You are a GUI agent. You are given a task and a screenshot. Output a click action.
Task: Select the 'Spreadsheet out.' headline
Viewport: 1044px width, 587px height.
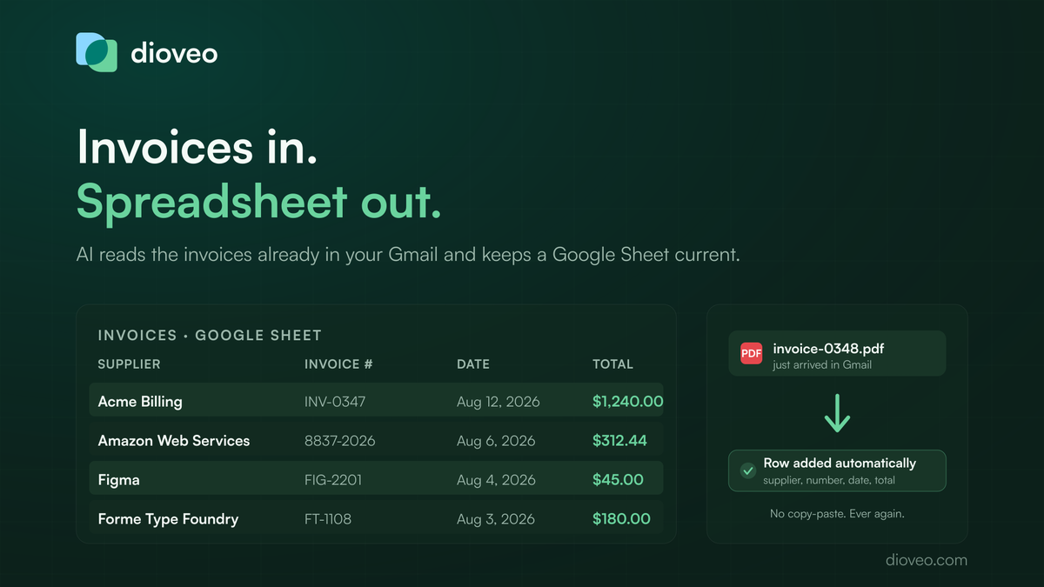pos(259,202)
